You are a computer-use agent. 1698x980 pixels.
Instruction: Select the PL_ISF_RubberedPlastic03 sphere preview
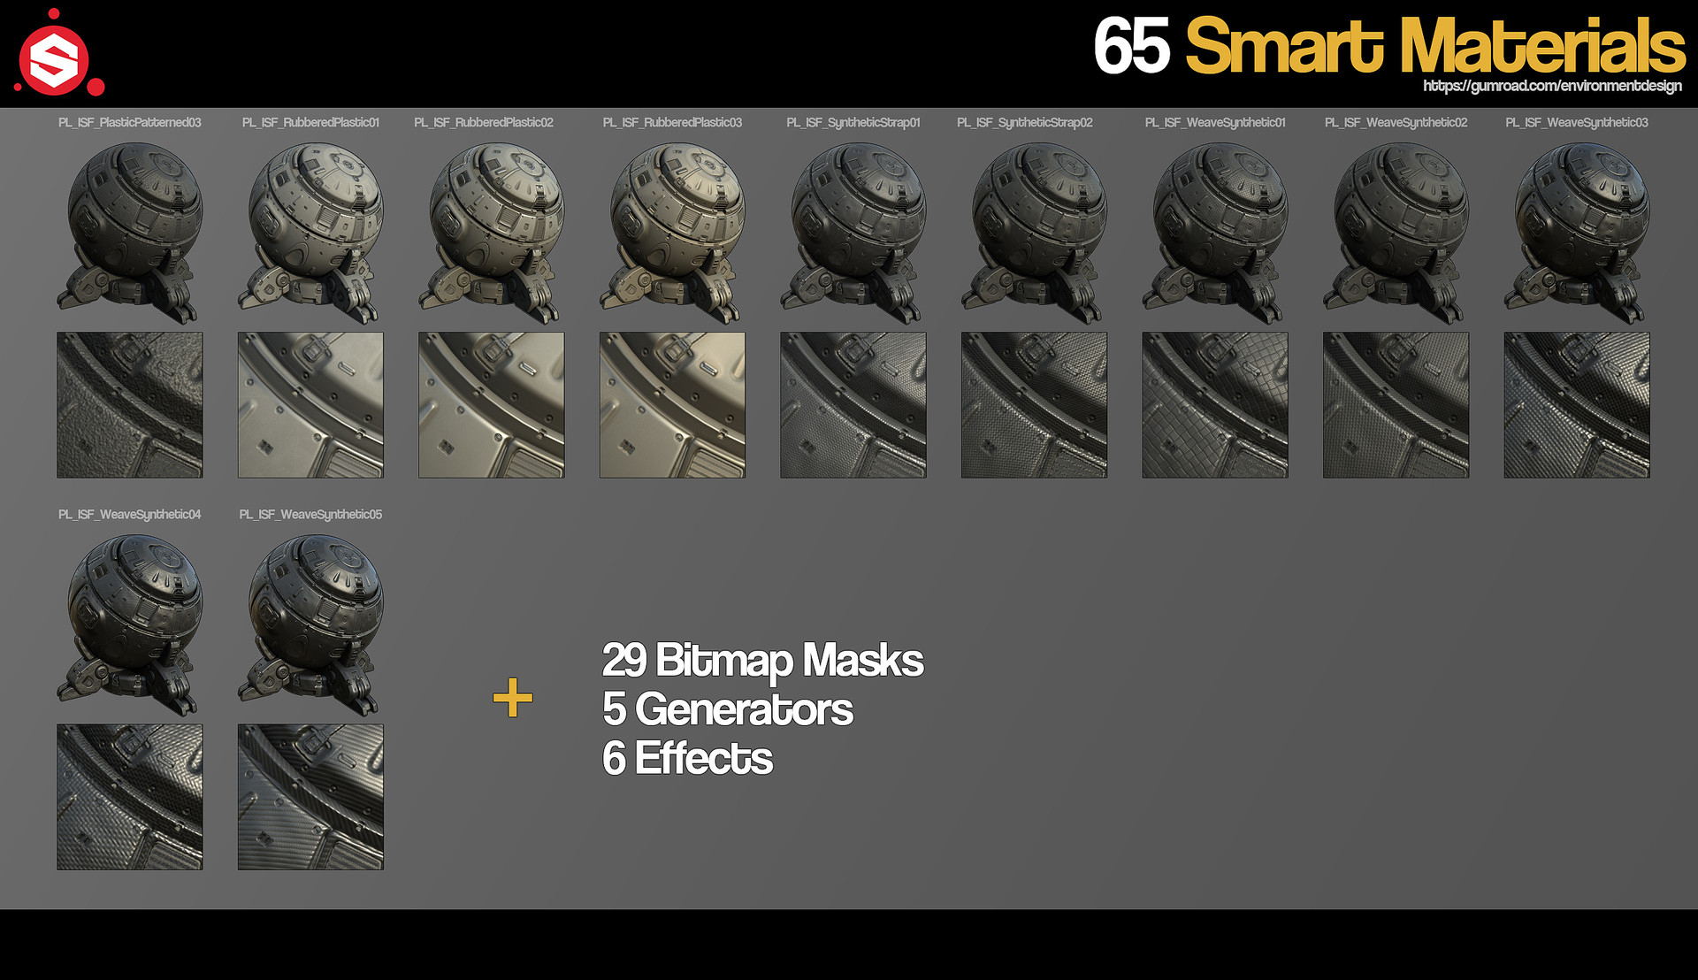coord(672,233)
